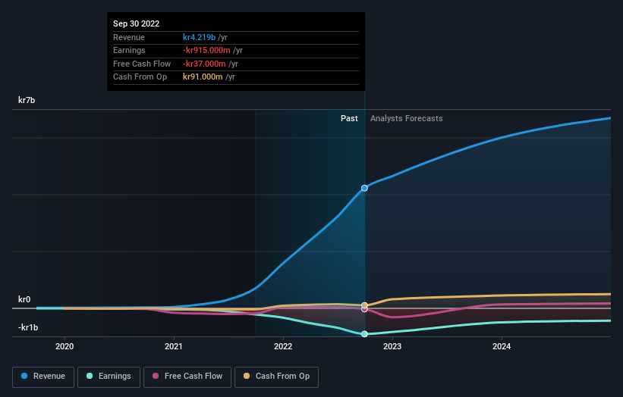Viewport: 623px width, 397px height.
Task: Click the Cash From Op tooltip label
Action: [x=140, y=77]
